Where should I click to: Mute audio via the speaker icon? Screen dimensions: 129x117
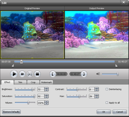click(98, 74)
